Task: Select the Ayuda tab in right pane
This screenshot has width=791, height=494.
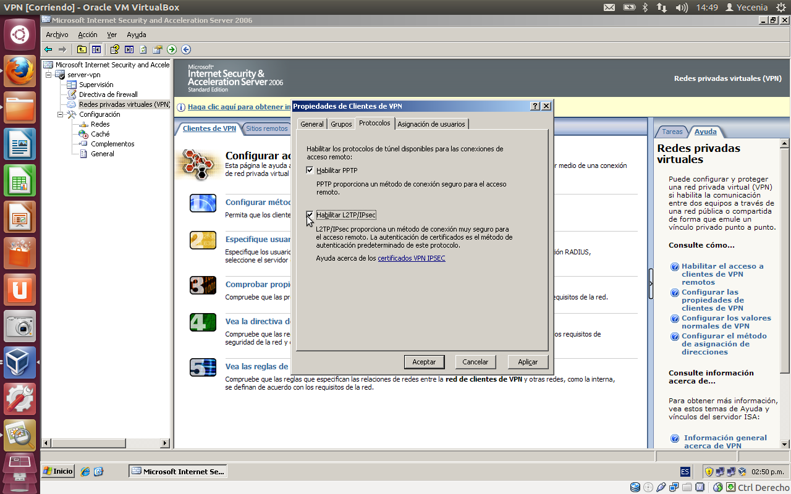Action: click(x=706, y=132)
